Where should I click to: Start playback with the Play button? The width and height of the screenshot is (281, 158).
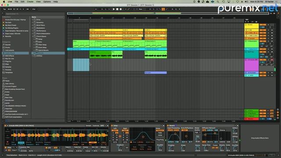coord(114,9)
